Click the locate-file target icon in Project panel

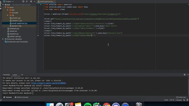pos(23,1)
